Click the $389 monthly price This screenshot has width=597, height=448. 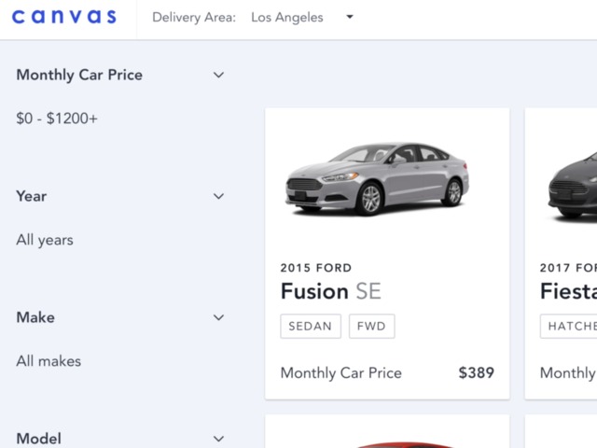(x=476, y=372)
